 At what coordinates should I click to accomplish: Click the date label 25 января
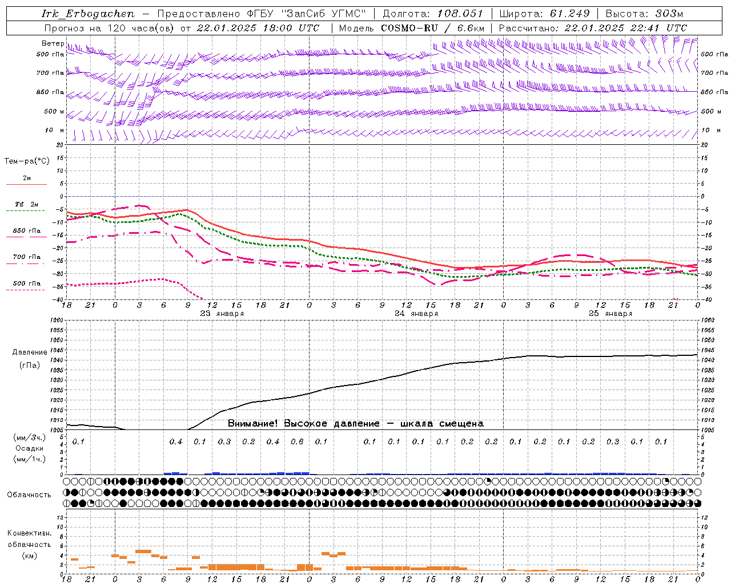610,314
